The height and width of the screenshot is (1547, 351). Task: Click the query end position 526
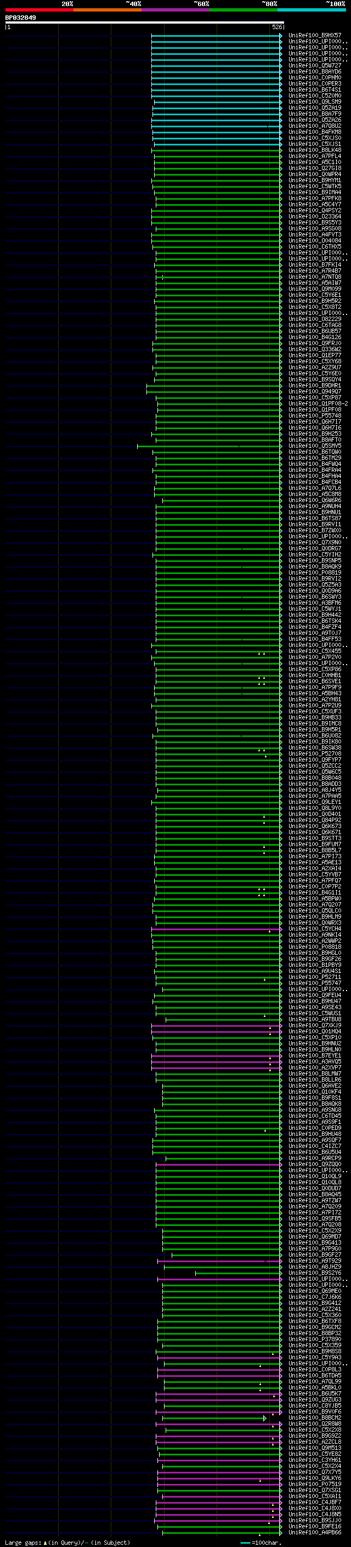(x=276, y=27)
